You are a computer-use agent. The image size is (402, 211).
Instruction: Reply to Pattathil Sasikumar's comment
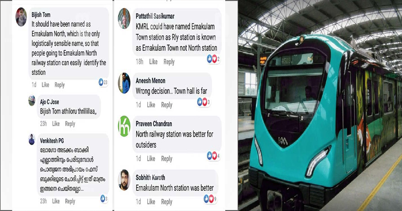tap(169, 62)
